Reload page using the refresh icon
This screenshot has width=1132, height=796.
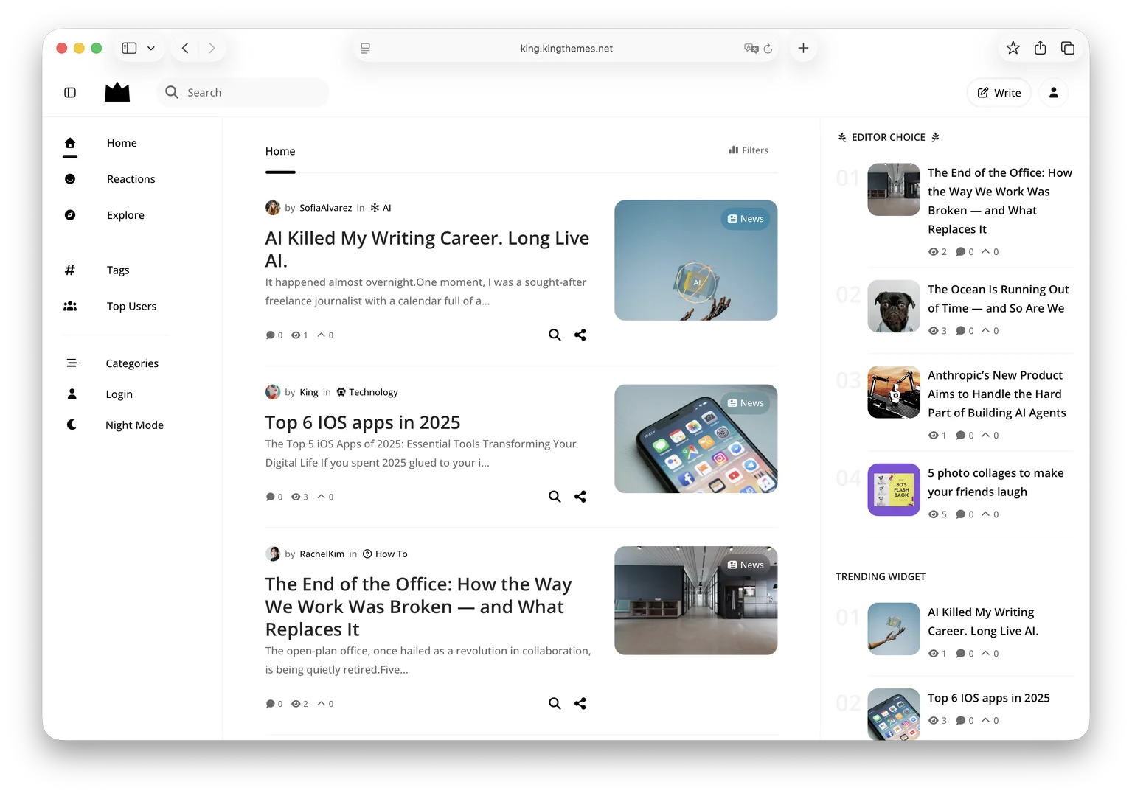coord(768,49)
